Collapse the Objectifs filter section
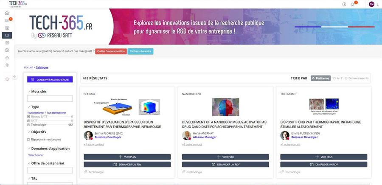This screenshot has height=185, width=382. click(x=28, y=132)
